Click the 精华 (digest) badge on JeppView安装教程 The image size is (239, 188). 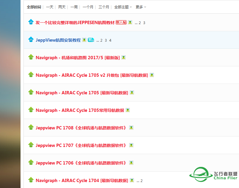[x=91, y=40]
